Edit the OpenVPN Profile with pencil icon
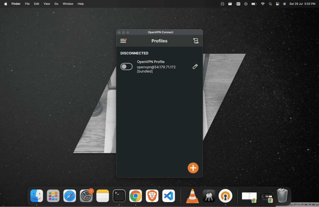The image size is (319, 207). (195, 67)
